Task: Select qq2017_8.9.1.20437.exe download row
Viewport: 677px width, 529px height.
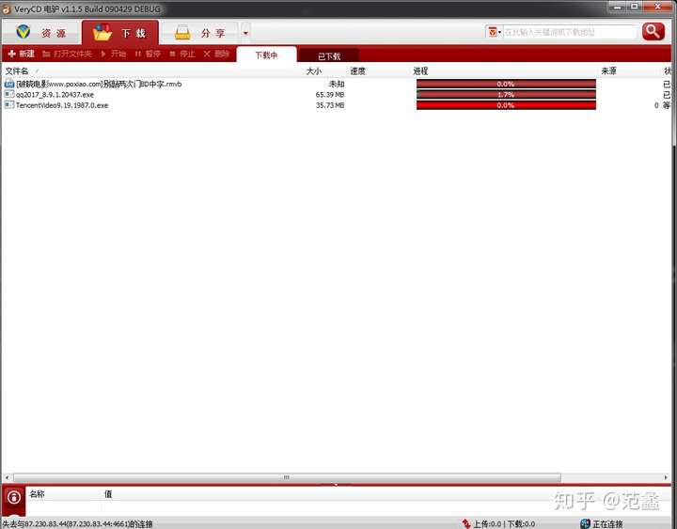Action: tap(337, 95)
